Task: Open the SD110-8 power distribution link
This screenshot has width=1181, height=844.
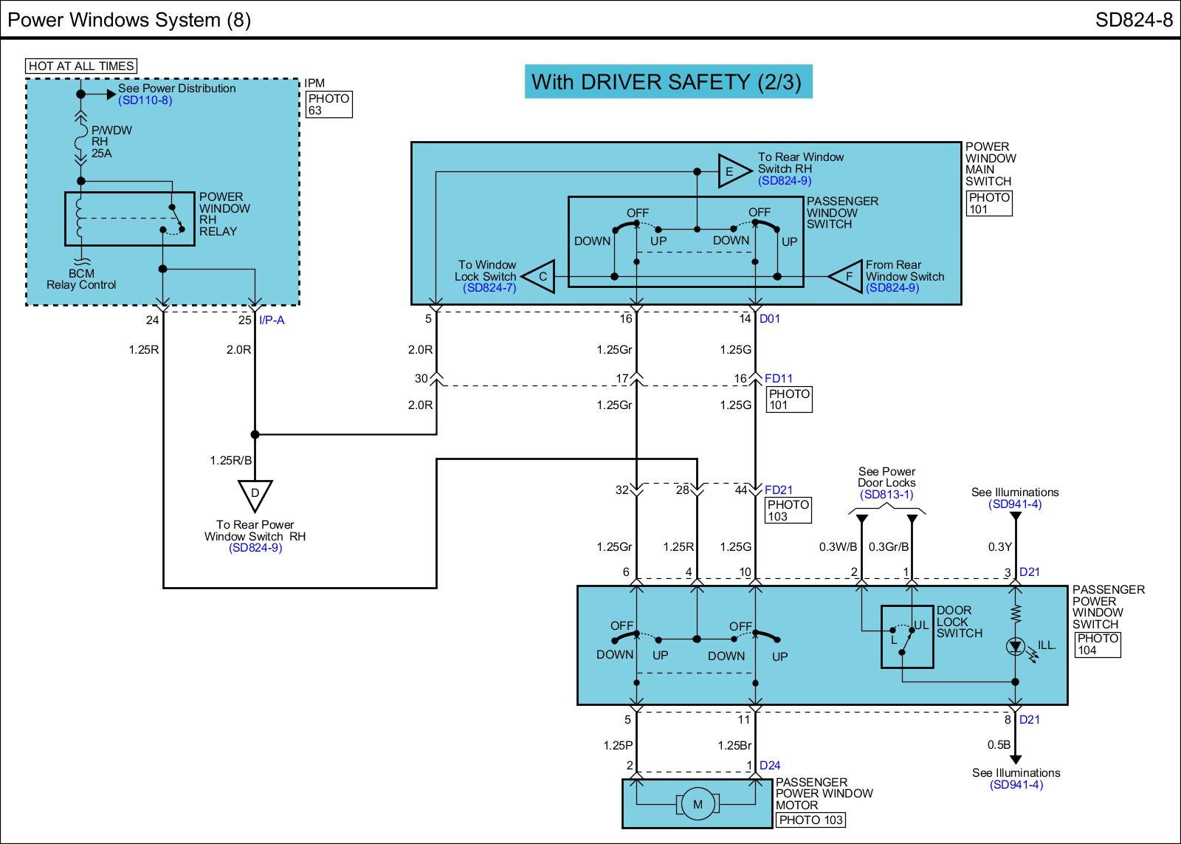Action: click(145, 100)
